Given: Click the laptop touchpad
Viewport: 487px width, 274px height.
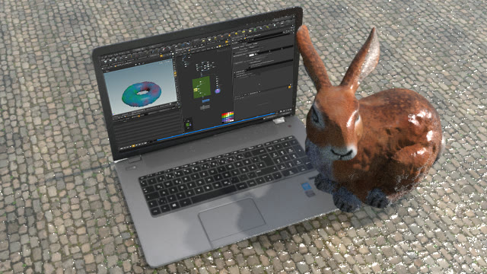Looking at the screenshot, I should pos(232,219).
